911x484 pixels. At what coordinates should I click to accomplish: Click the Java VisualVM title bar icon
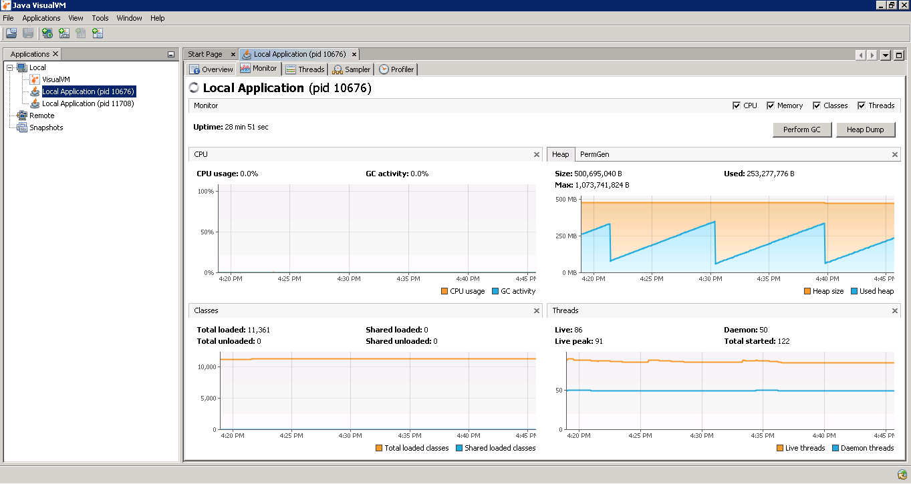(6, 5)
